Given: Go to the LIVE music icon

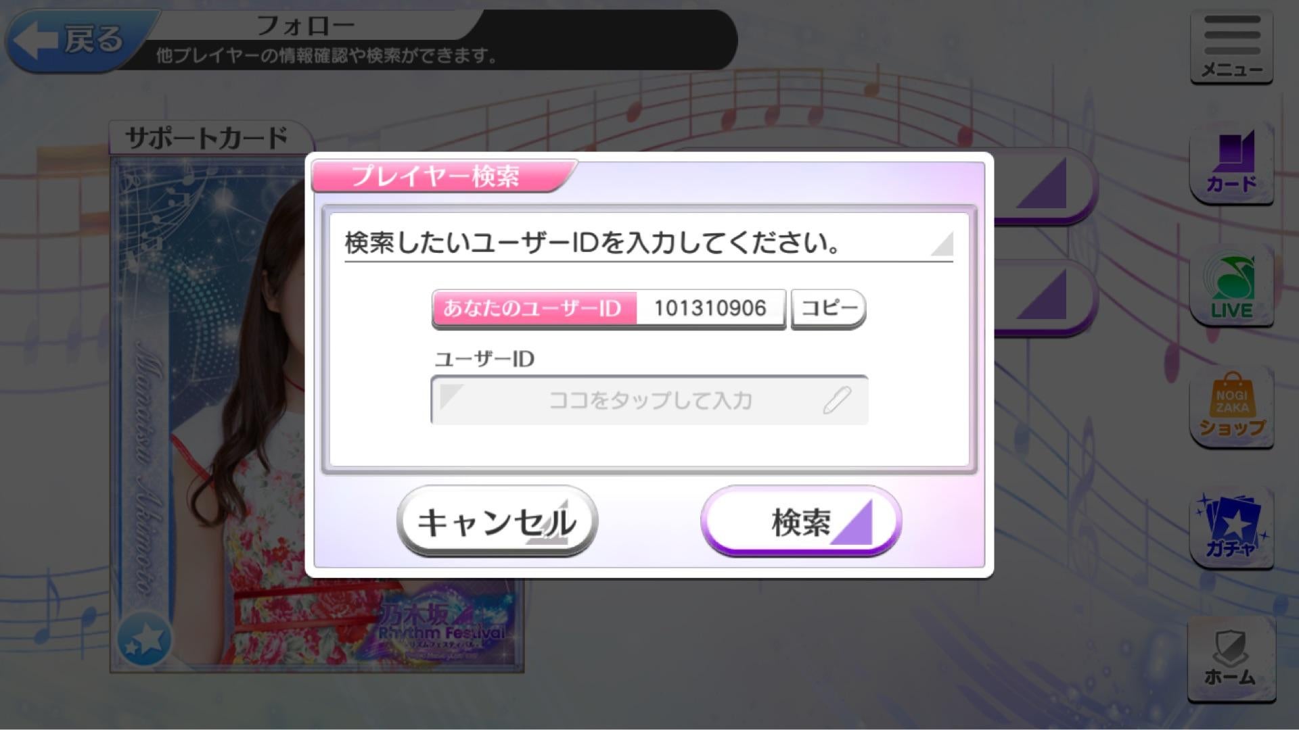Looking at the screenshot, I should (1231, 286).
